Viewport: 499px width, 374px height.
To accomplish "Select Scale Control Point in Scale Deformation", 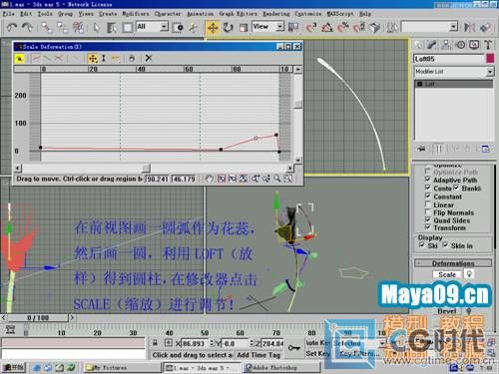I will click(104, 59).
